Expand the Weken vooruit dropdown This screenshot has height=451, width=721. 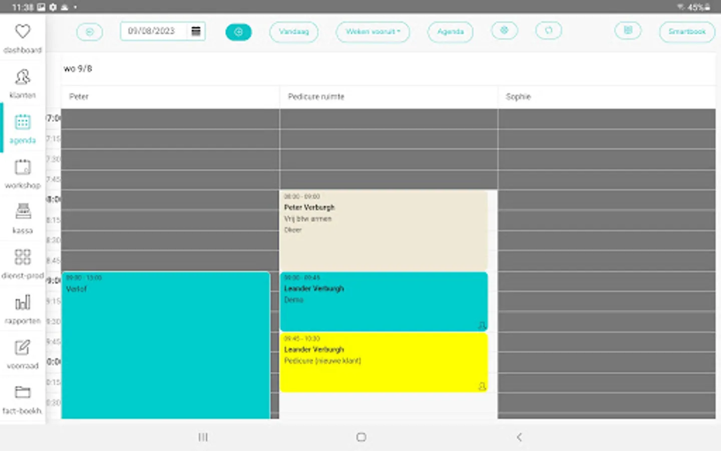373,32
